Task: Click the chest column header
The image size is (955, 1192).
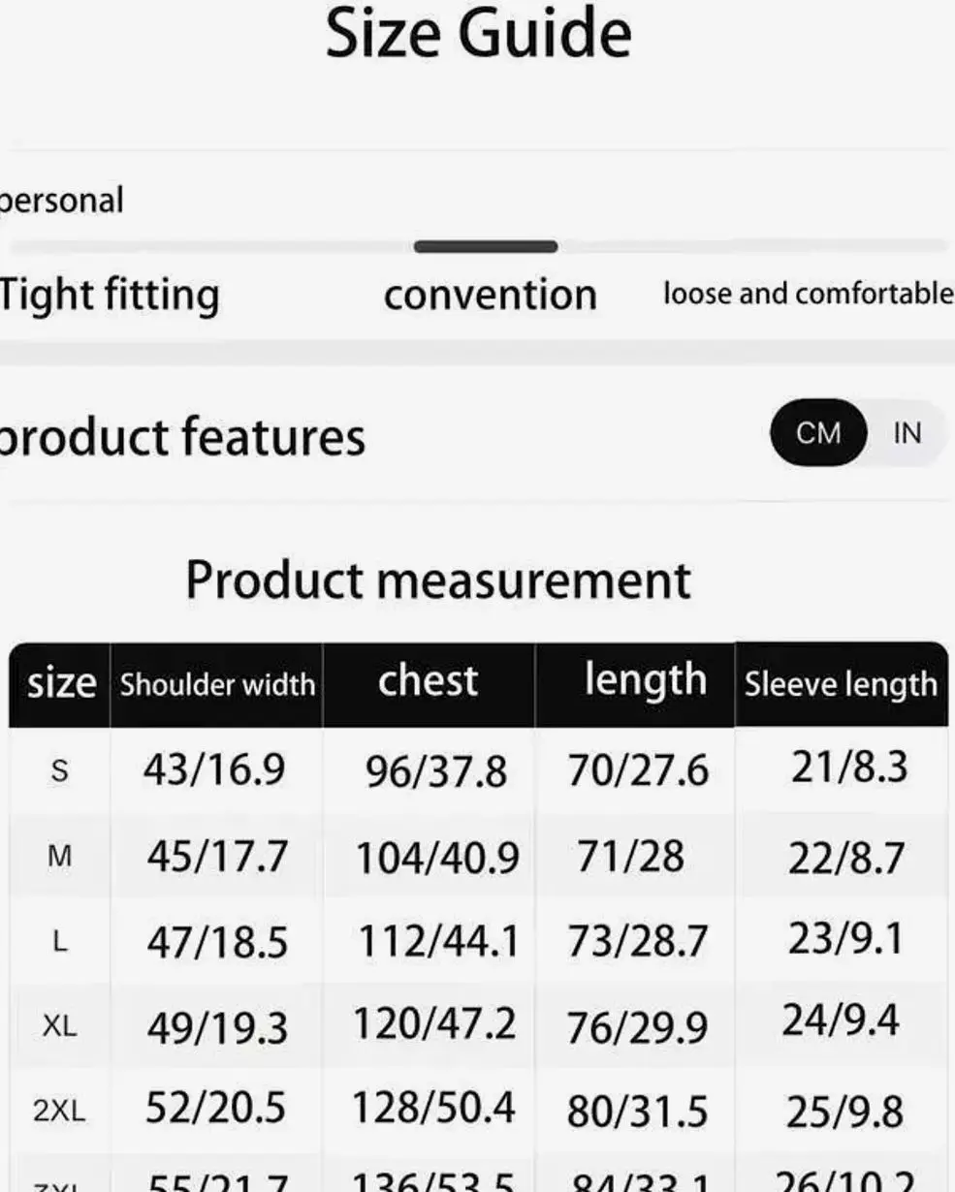Action: tap(428, 681)
